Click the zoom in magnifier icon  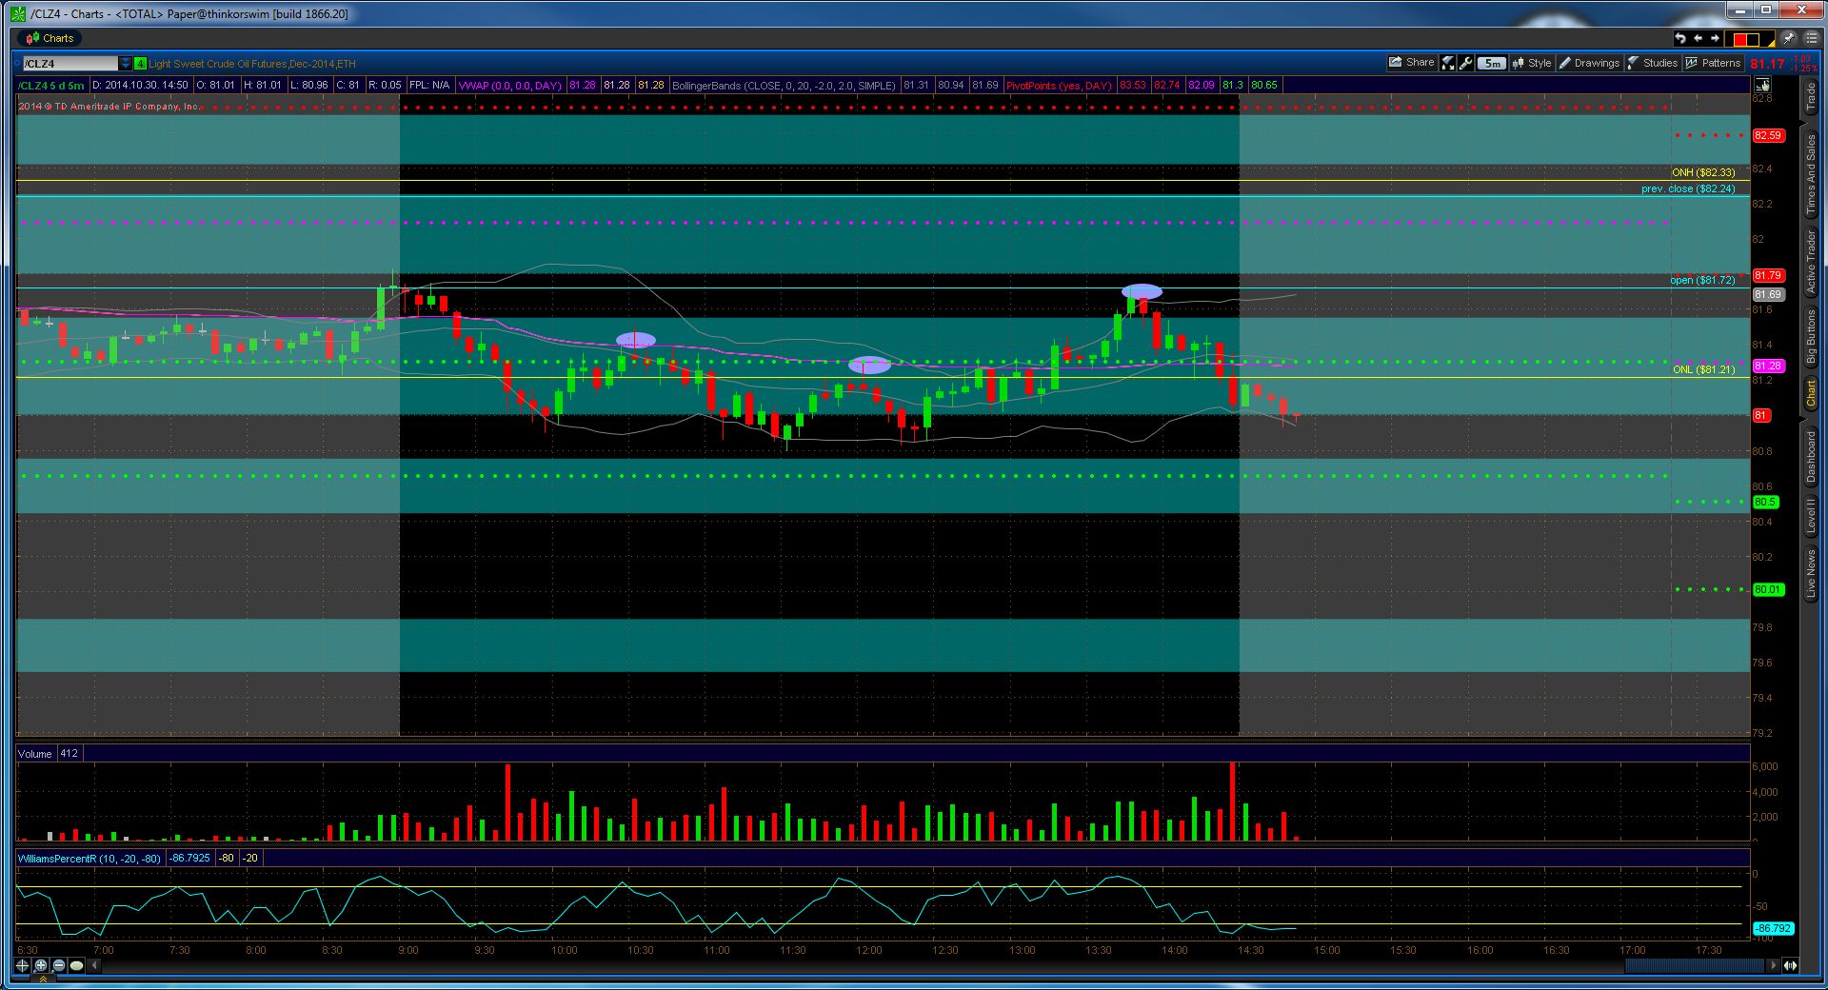click(x=41, y=965)
